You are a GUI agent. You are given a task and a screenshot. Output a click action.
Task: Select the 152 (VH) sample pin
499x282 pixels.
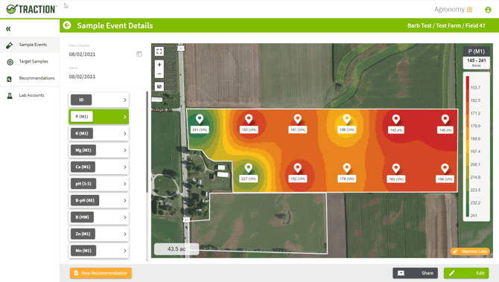click(x=298, y=168)
